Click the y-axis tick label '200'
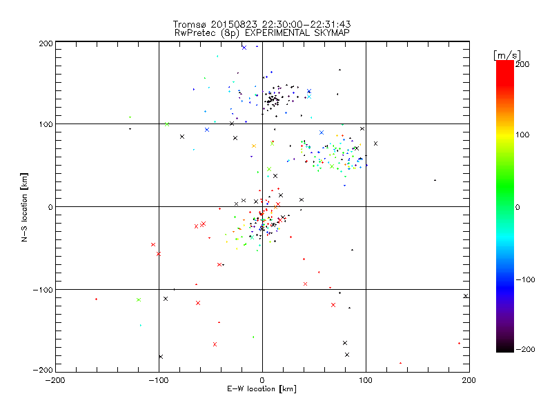Screen dimensions: 552x414 point(46,43)
